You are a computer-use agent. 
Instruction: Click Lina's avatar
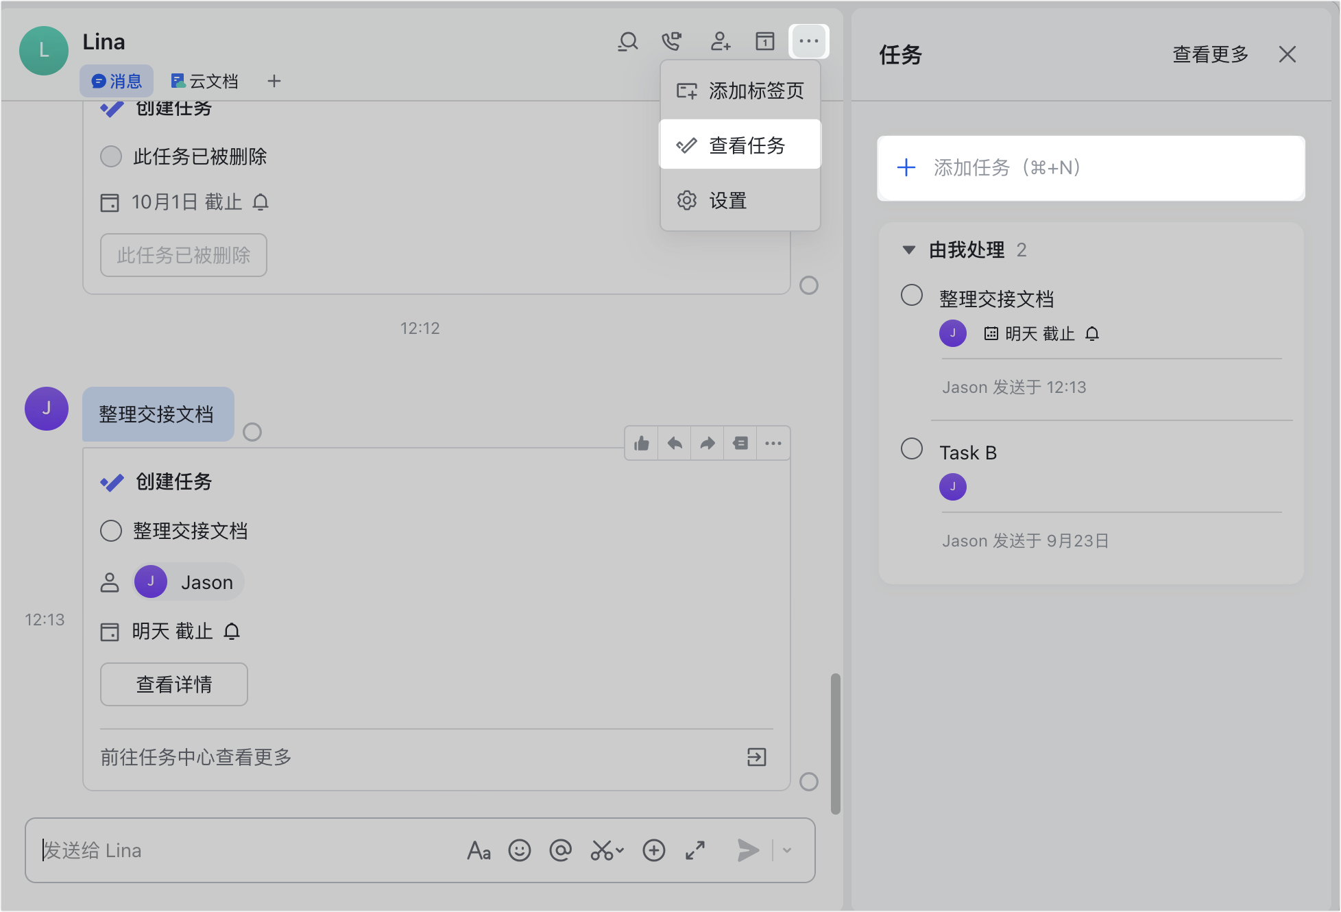(44, 51)
